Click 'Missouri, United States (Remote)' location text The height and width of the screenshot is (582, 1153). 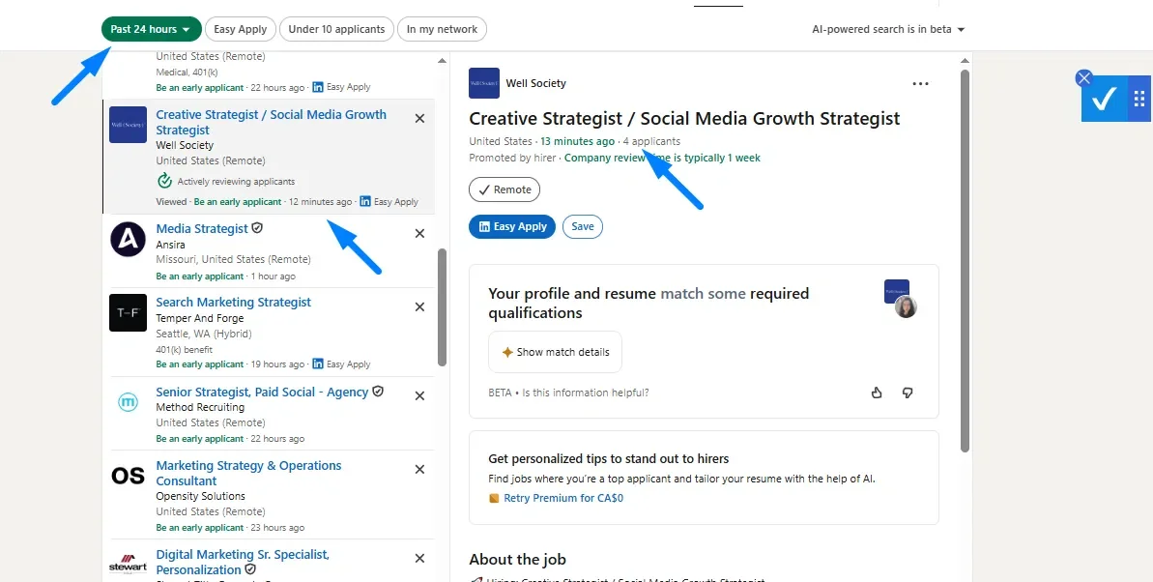click(x=233, y=260)
